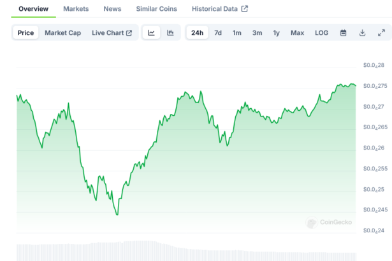Set the chart range to 7d

tap(218, 32)
